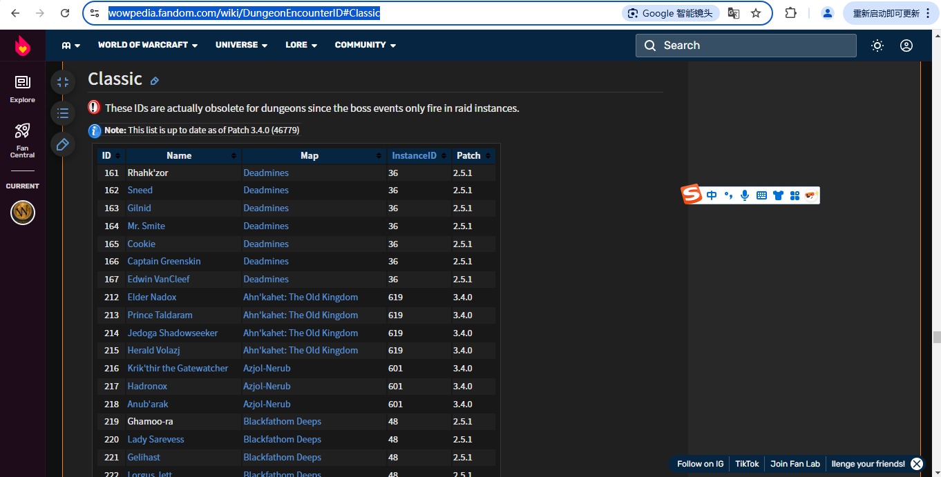
Task: Expand the wiki logo dropdown in navbar
Action: click(71, 46)
